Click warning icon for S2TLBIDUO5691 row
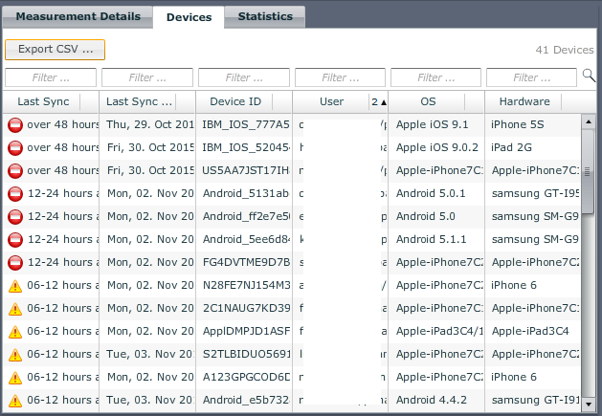Image resolution: width=602 pixels, height=416 pixels. 15,355
